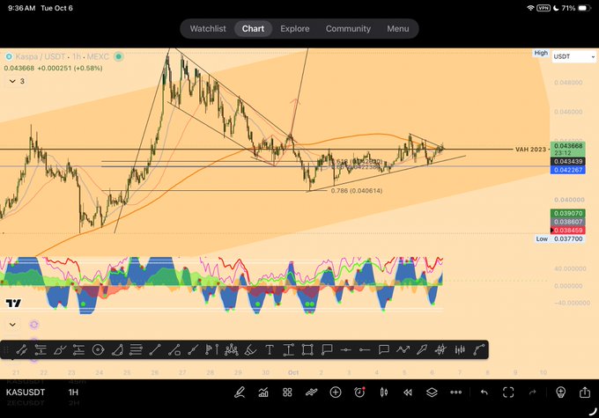
Task: Select the anchored text tool
Action: point(288,349)
